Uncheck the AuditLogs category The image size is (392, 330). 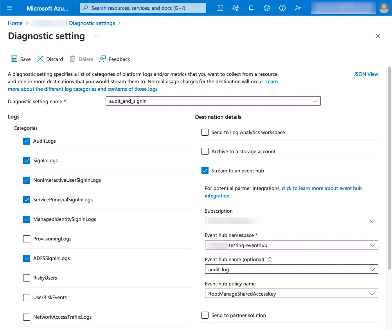(27, 141)
